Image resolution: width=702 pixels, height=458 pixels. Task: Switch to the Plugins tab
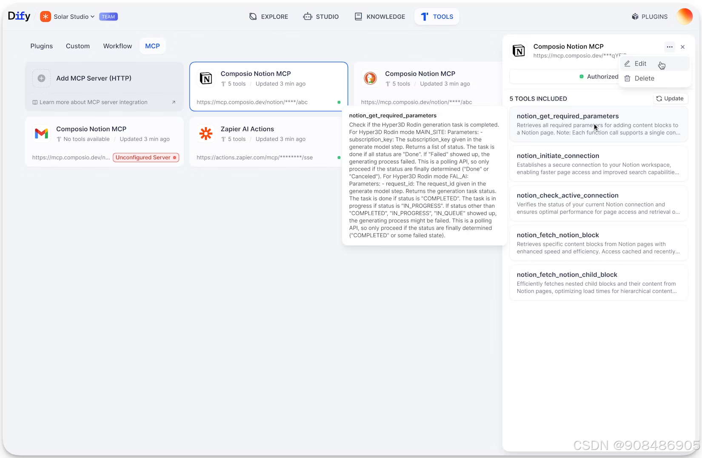42,46
